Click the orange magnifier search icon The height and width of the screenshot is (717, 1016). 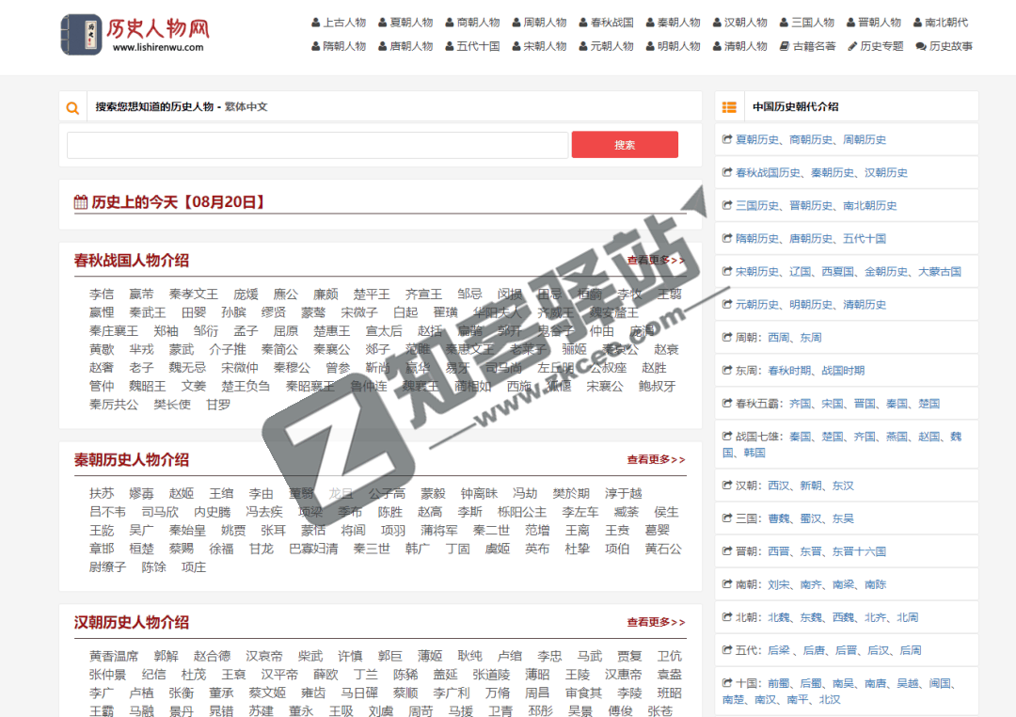72,107
